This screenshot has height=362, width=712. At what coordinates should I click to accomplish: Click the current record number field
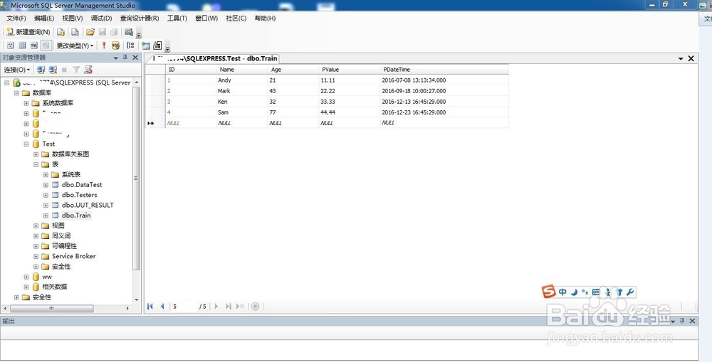pyautogui.click(x=184, y=307)
